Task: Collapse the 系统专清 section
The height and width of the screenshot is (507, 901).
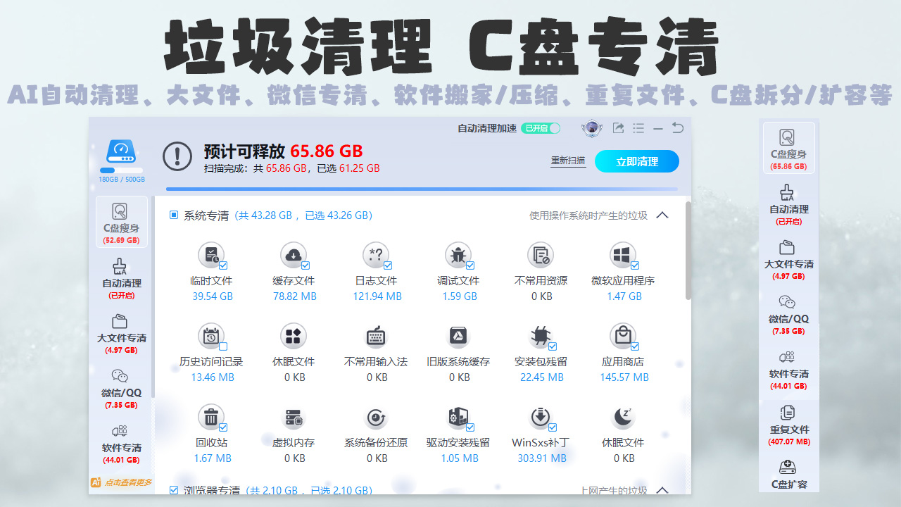Action: [x=662, y=215]
